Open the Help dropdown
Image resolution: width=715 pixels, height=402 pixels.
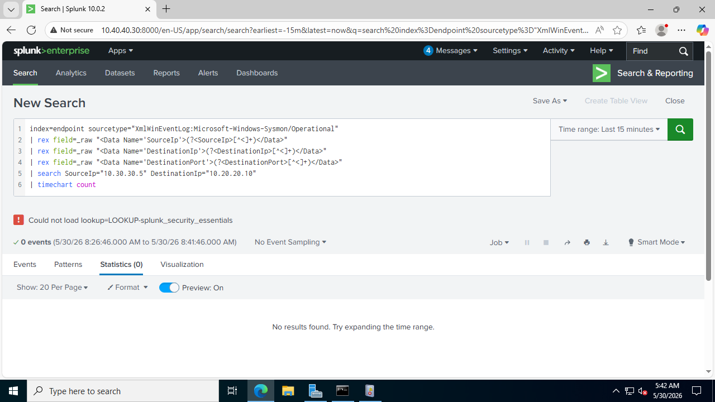[601, 51]
